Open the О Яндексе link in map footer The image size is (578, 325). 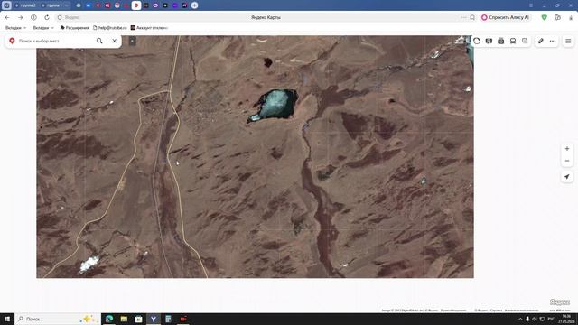click(x=480, y=311)
